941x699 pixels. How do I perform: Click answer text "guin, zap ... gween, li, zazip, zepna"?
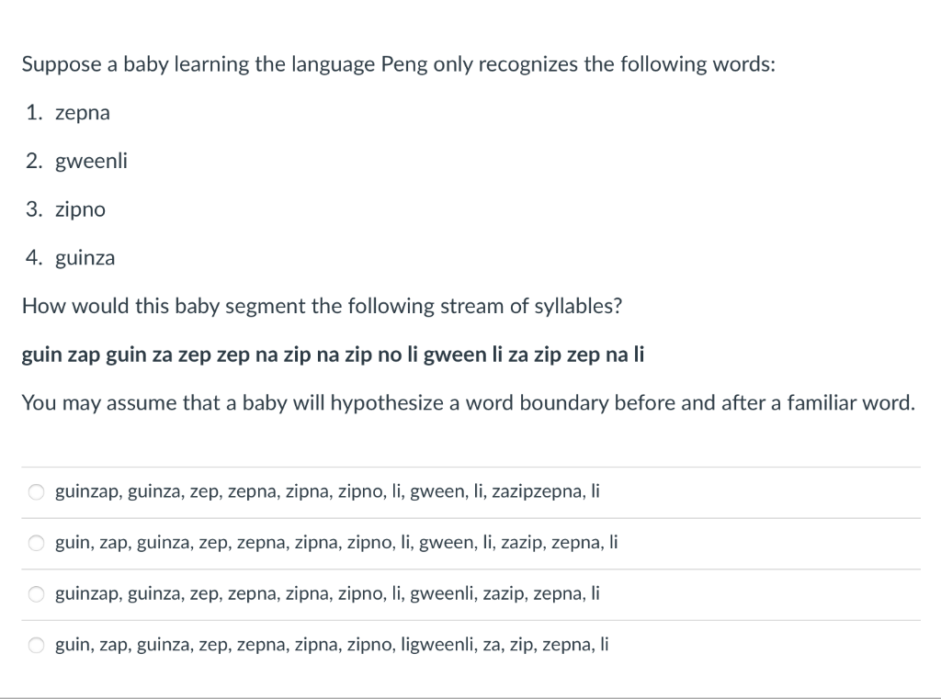[336, 543]
